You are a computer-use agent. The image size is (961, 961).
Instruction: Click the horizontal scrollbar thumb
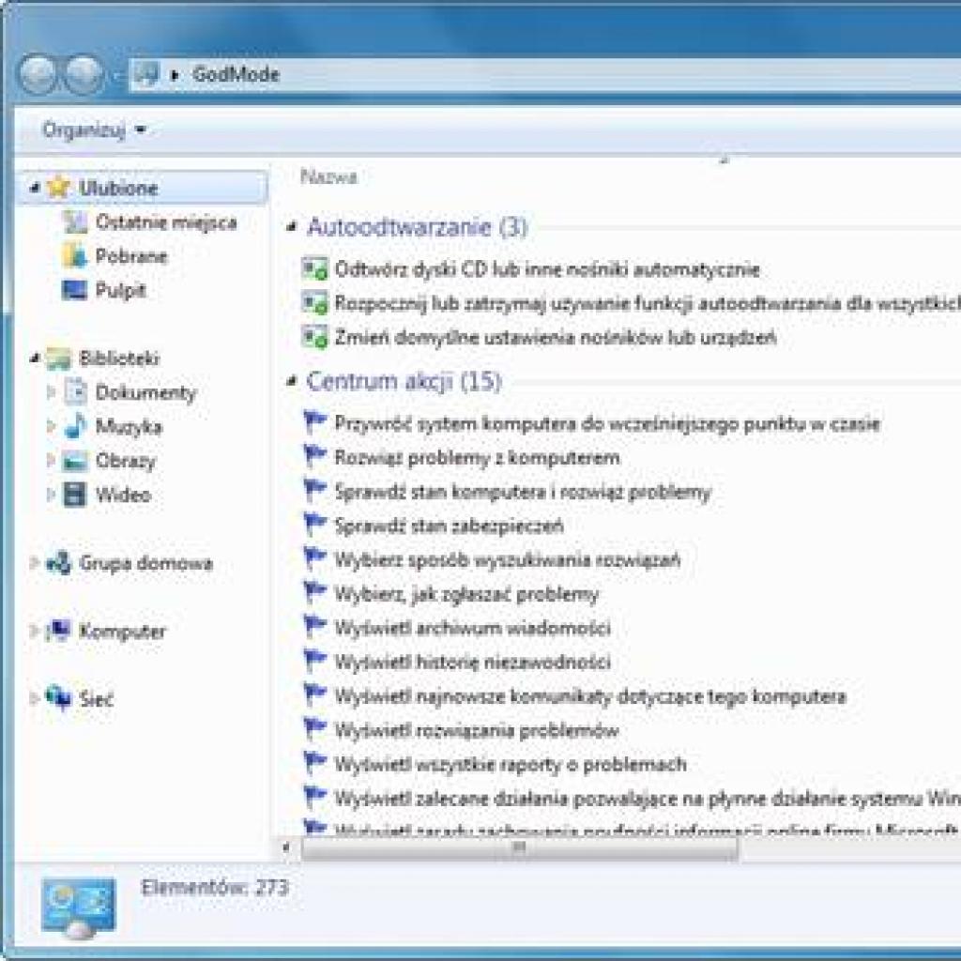(x=519, y=848)
